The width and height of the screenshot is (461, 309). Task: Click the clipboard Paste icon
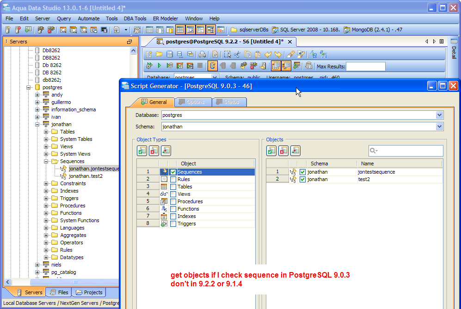click(x=258, y=54)
